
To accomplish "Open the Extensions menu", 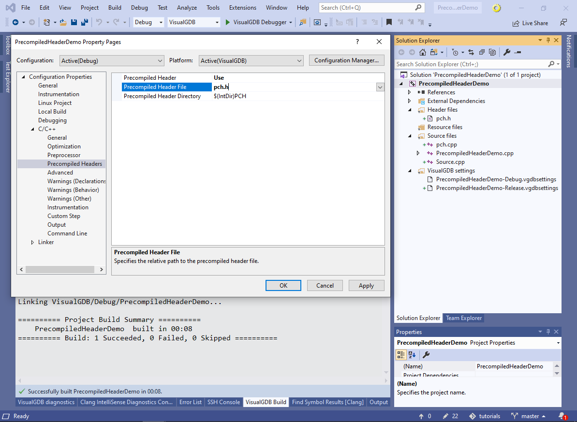I will coord(242,7).
